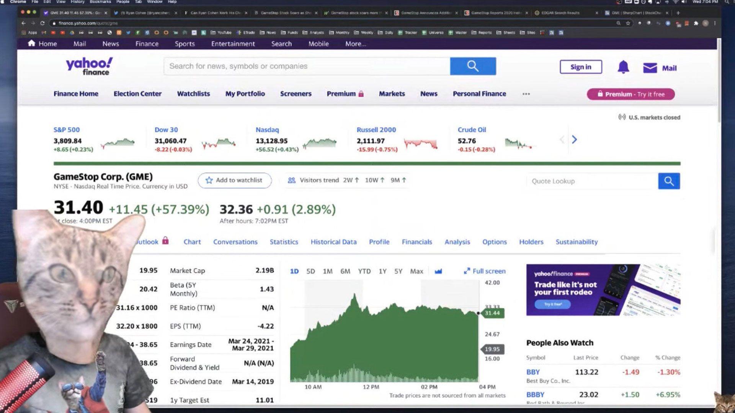735x413 pixels.
Task: Click the Screeners nav link
Action: coord(296,94)
